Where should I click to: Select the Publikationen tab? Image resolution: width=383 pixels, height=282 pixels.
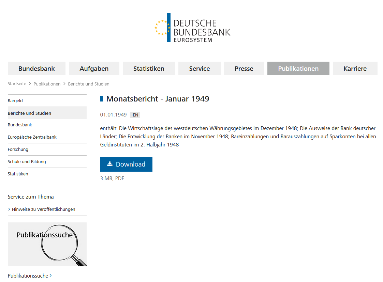point(298,68)
